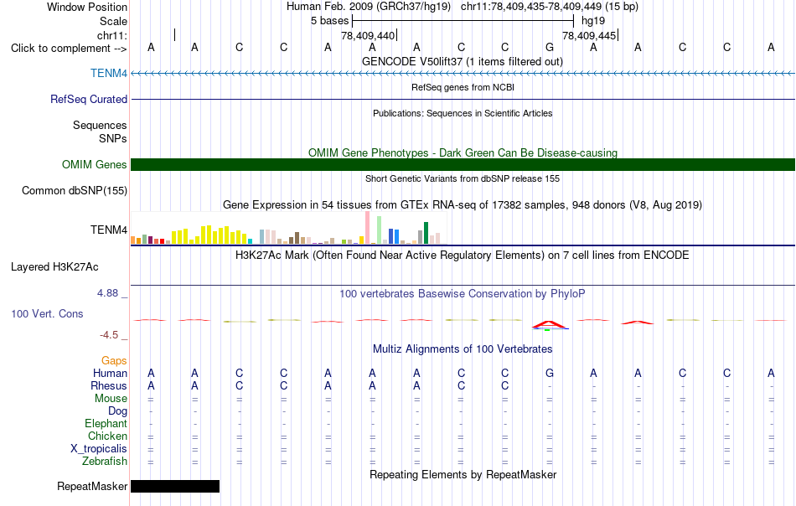The width and height of the screenshot is (796, 506).
Task: Click the 'GENCODE V50lift37 (1 items filtered out)' title
Action: tap(463, 61)
